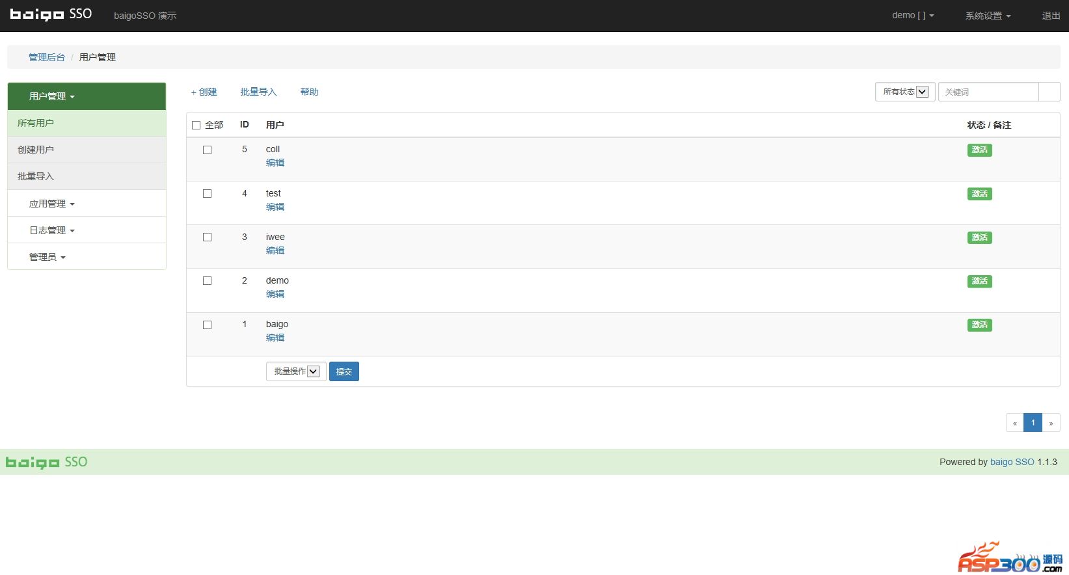The width and height of the screenshot is (1069, 575).
Task: Click the search button next to keyword field
Action: point(1049,92)
